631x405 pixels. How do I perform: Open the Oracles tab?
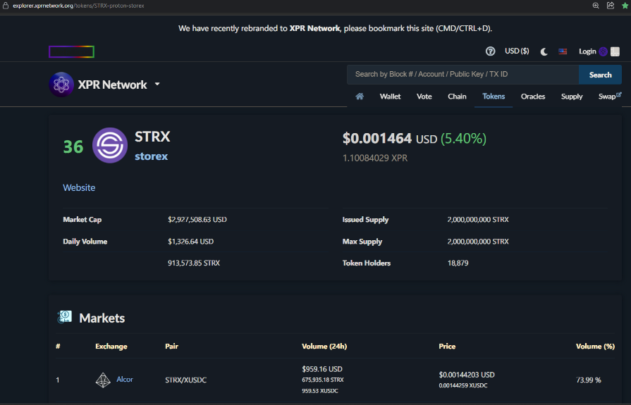(x=533, y=96)
